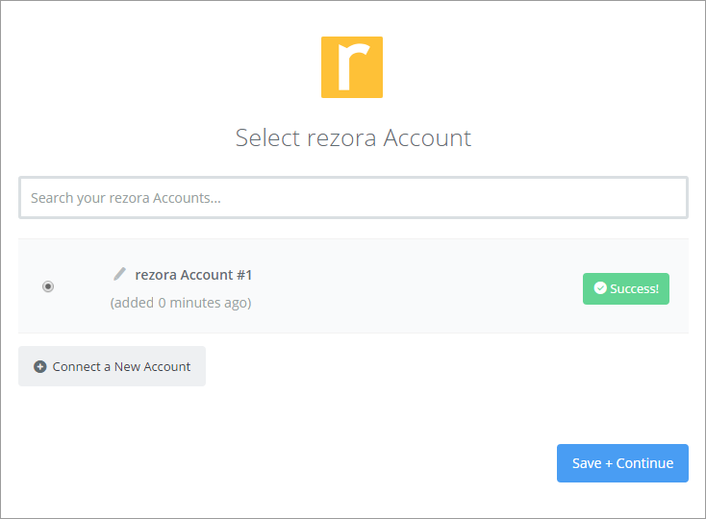Click the Connect a New Account button

(x=113, y=366)
